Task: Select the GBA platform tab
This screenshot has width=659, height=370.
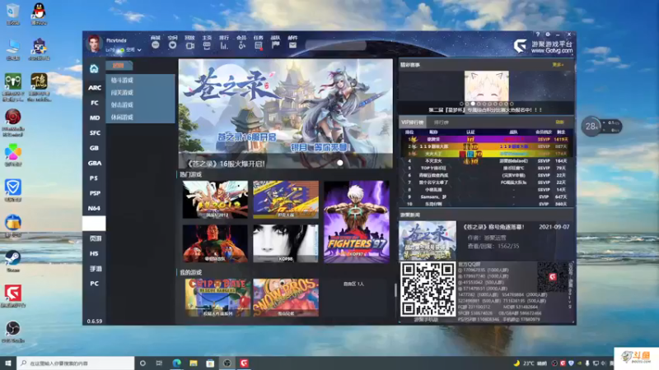Action: (94, 163)
